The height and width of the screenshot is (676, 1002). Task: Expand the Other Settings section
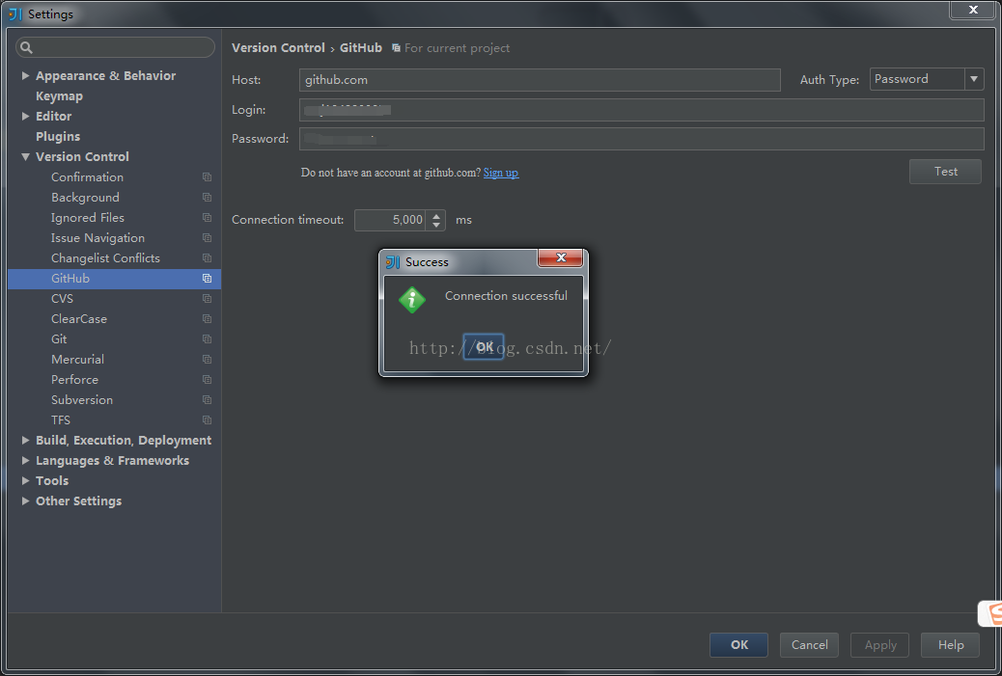click(25, 501)
